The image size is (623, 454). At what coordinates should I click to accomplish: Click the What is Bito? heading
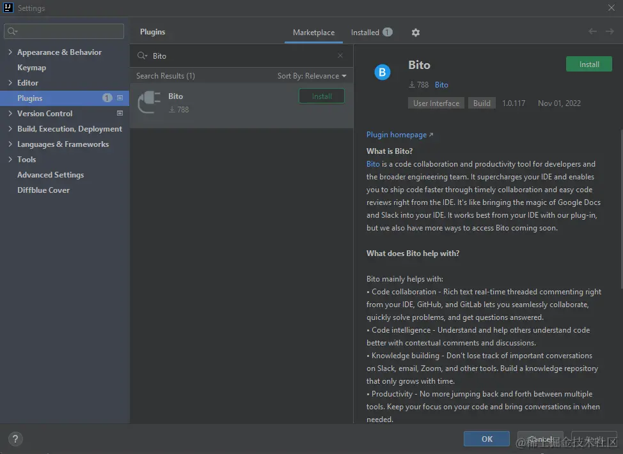coord(390,151)
